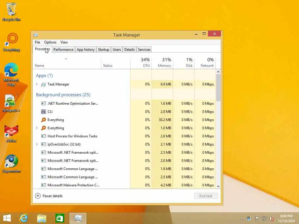Viewport: 299px width, 224px height.
Task: Click the Start button on the taskbar
Action: point(7,218)
